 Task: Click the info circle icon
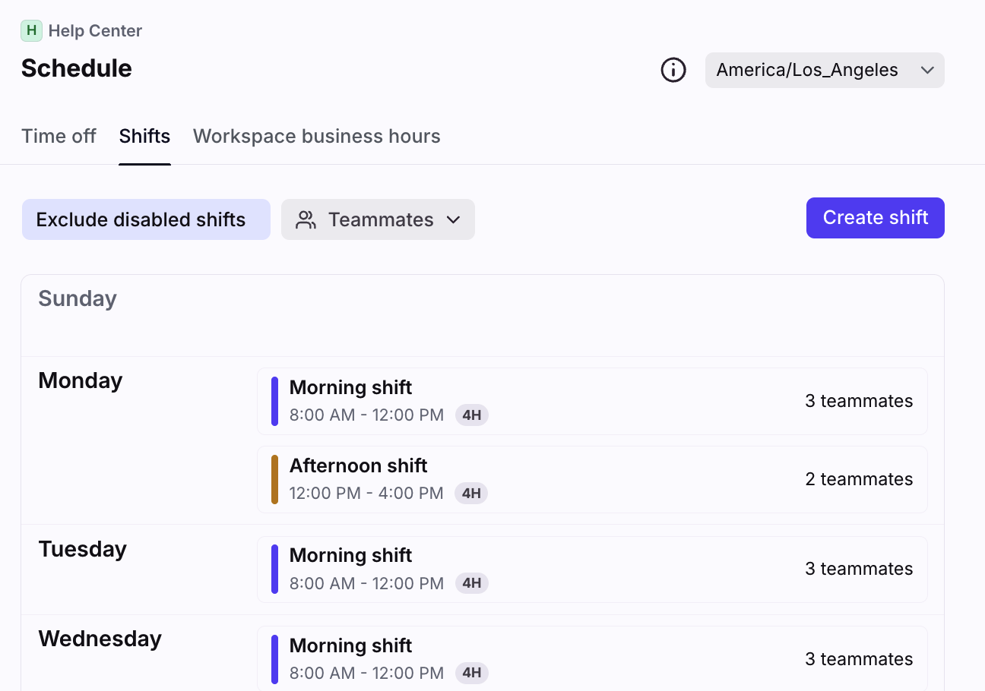pos(673,71)
